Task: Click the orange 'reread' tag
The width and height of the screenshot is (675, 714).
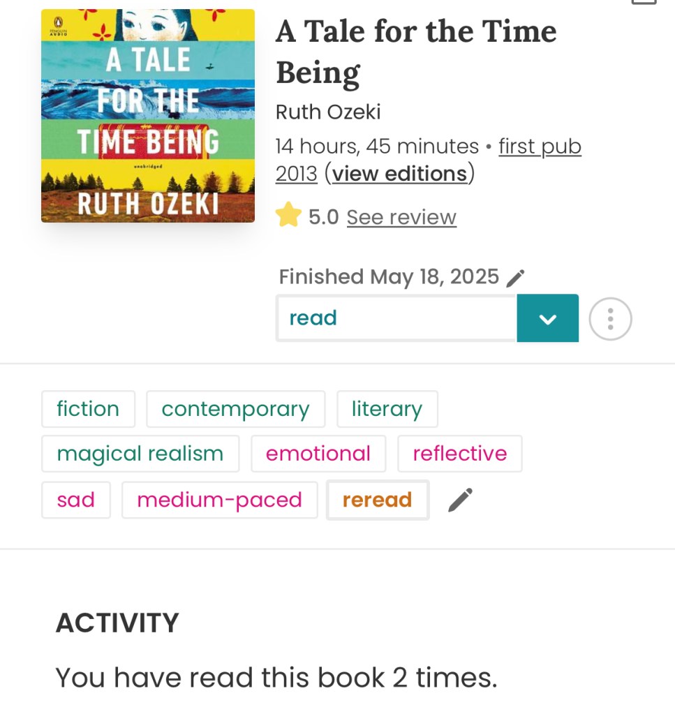Action: tap(377, 500)
